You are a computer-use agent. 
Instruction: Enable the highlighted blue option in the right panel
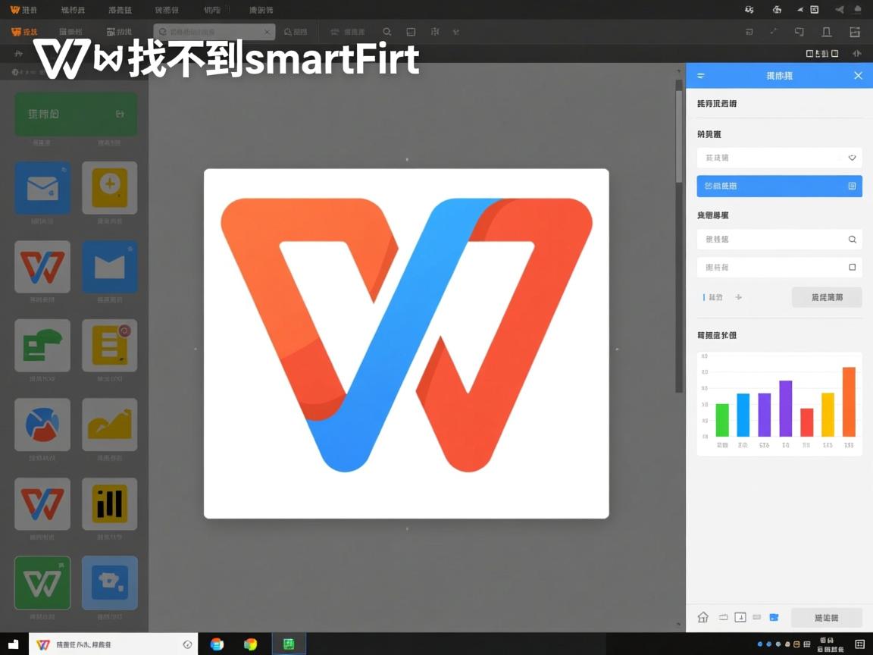(x=779, y=186)
